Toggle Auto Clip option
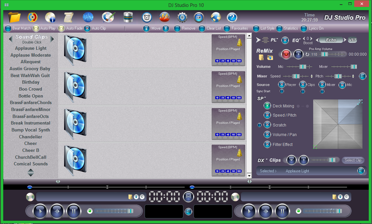 [87, 28]
